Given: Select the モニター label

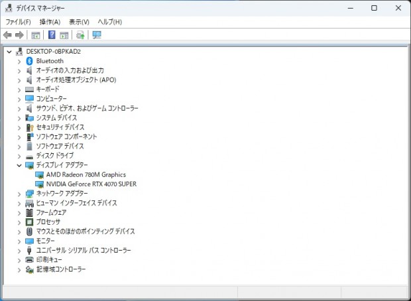Looking at the screenshot, I should coord(45,241).
